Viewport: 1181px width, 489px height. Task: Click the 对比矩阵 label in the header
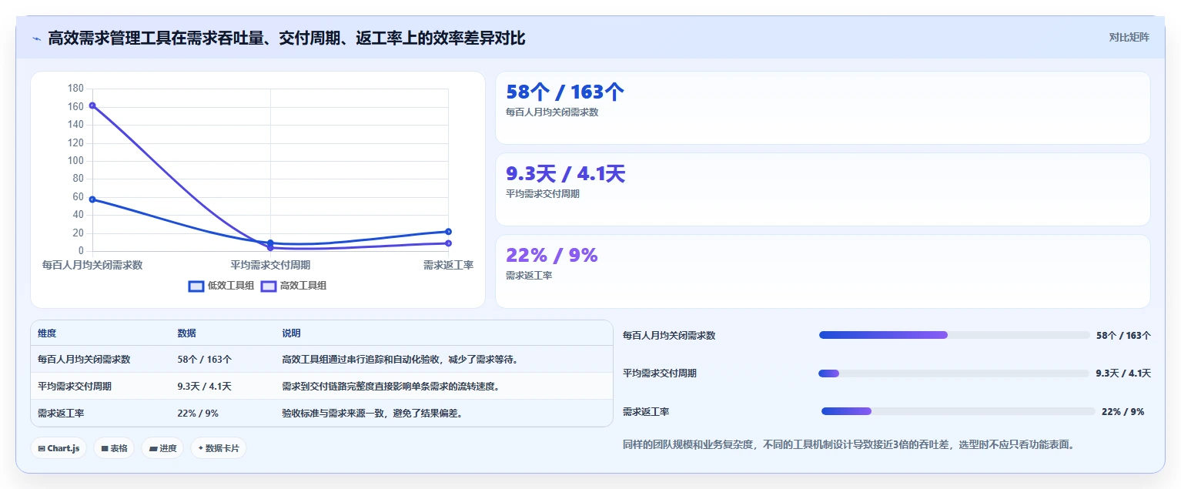coord(1129,37)
